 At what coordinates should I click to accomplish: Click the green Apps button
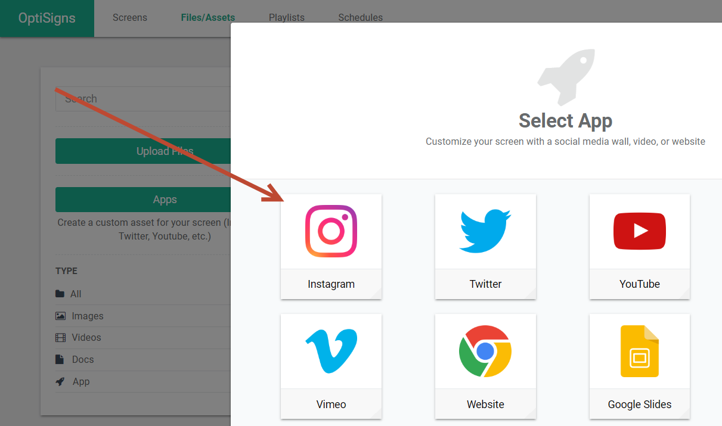coord(143,200)
